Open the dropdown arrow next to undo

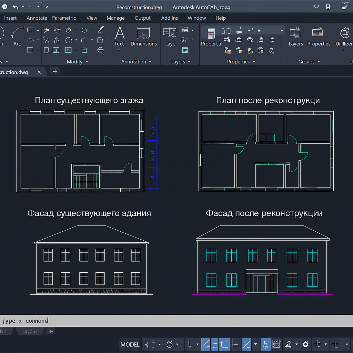23,7
